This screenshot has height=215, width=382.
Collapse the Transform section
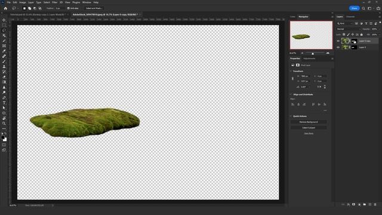pos(291,71)
